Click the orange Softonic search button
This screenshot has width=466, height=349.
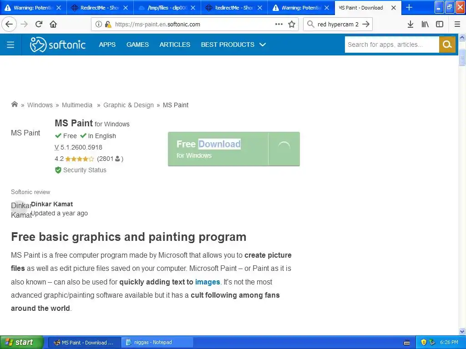tap(447, 45)
